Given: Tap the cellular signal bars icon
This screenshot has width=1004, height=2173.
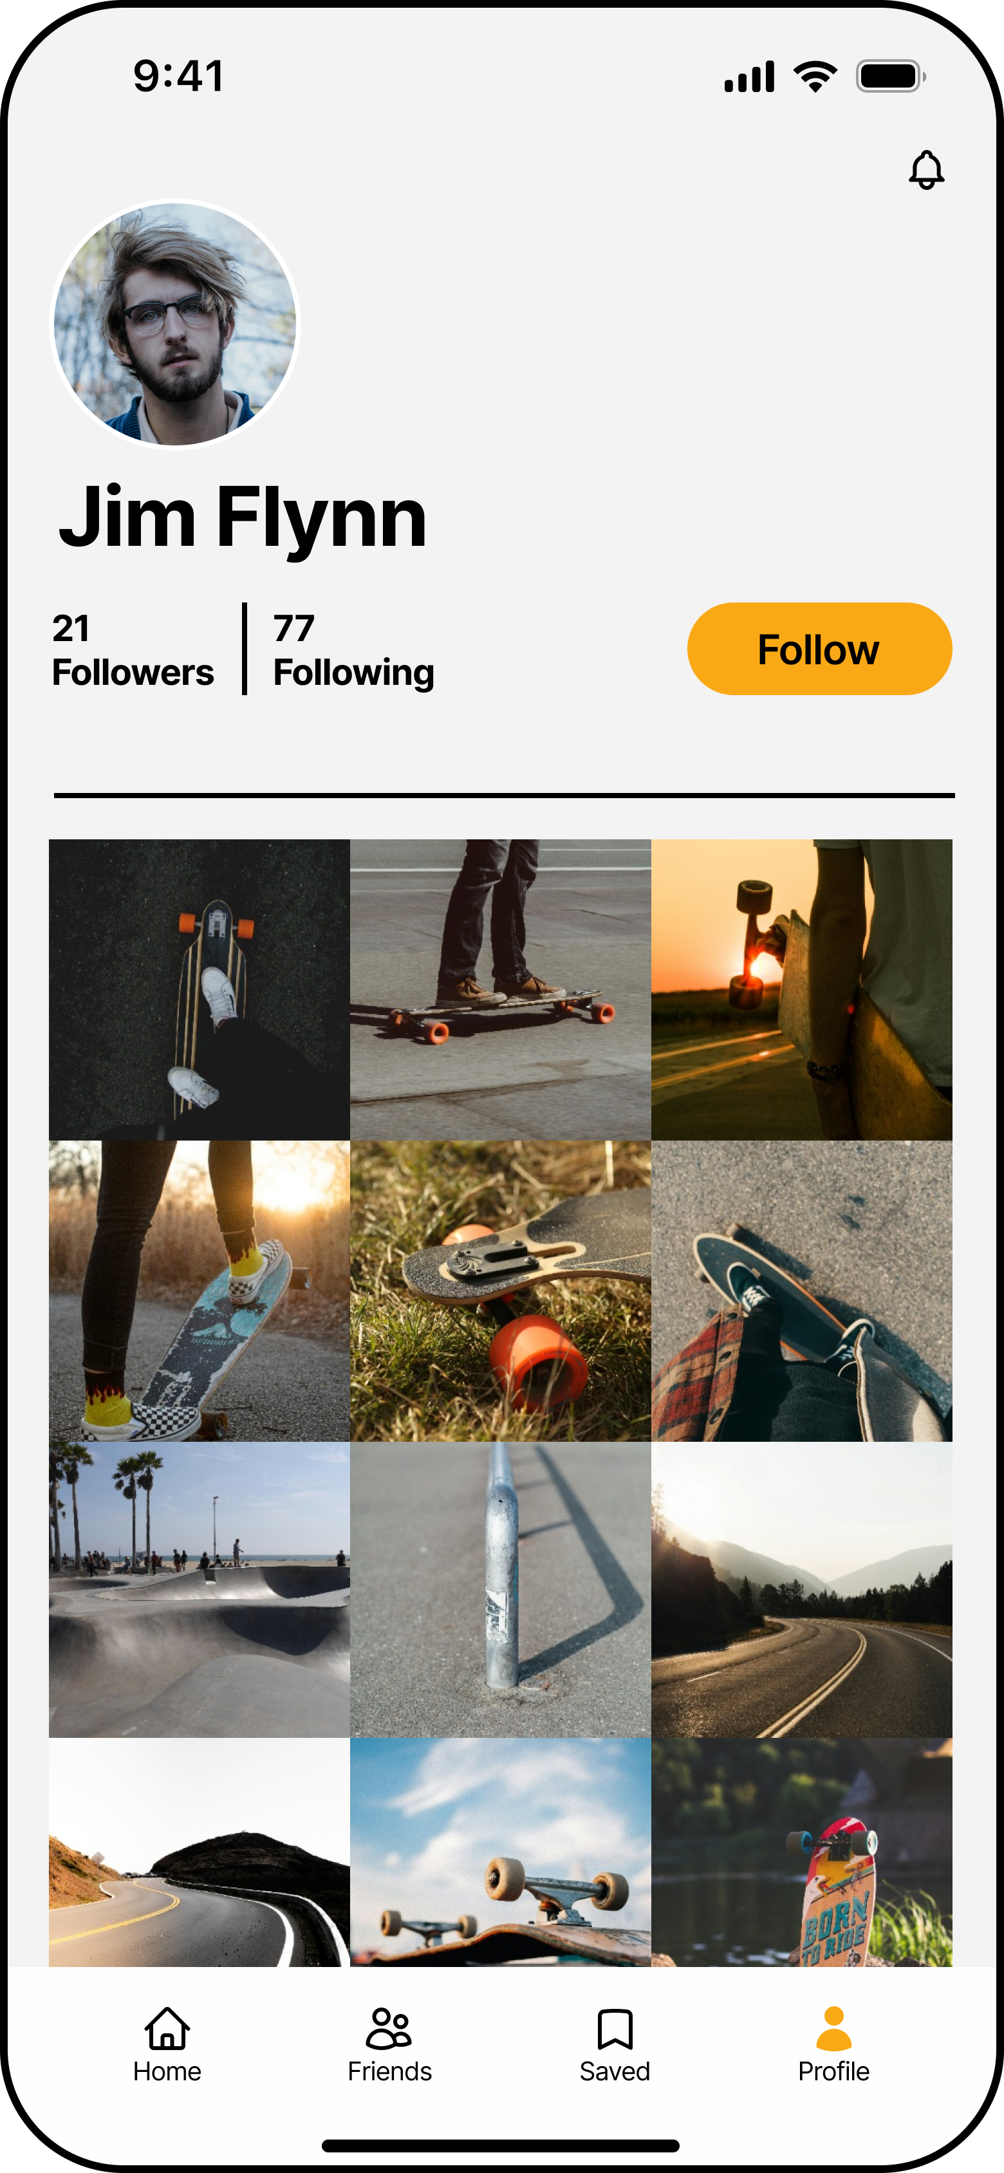Looking at the screenshot, I should click(749, 77).
